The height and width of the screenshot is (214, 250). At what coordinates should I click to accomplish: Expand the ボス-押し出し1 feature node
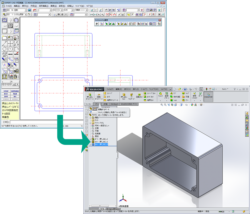90,139
